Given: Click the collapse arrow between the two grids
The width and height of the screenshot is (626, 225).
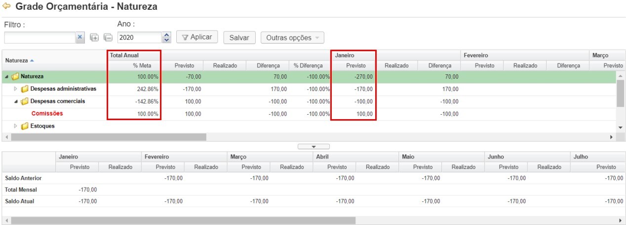Looking at the screenshot, I should pos(313,146).
